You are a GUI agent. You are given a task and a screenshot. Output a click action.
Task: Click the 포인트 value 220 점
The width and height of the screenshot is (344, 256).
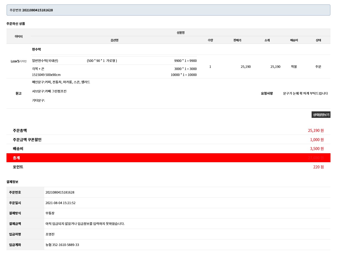pyautogui.click(x=318, y=167)
